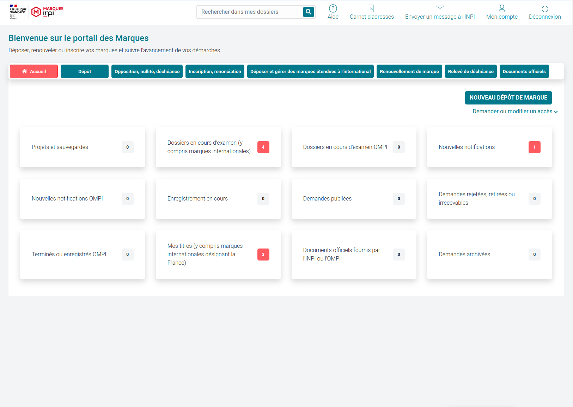Click the 0 badge on Demandes publiées

pos(398,199)
